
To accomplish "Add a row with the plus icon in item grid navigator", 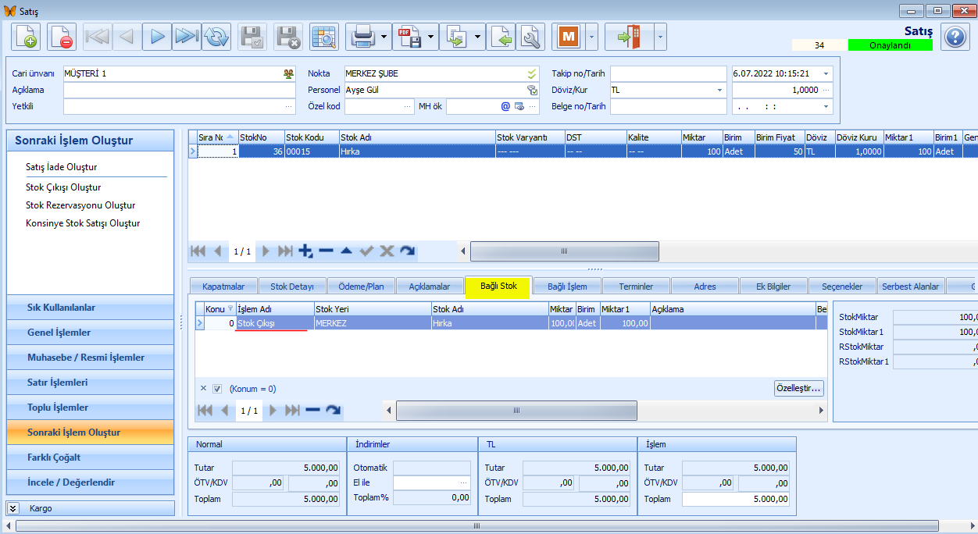I will pos(306,251).
